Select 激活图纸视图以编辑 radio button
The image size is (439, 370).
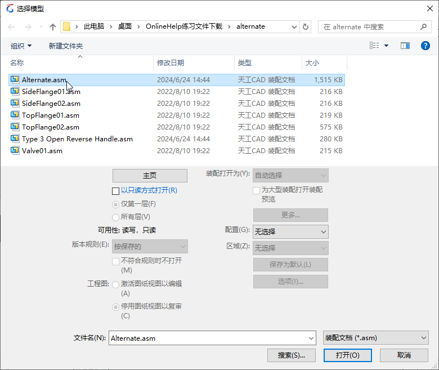coord(115,284)
